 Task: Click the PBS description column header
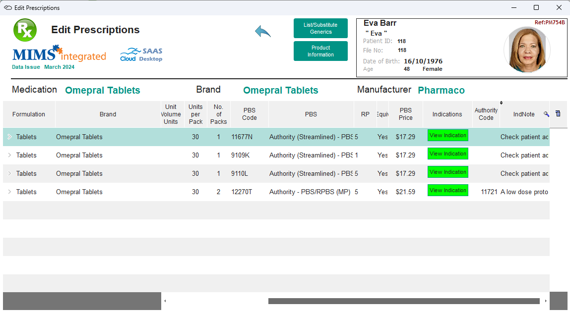(x=311, y=114)
